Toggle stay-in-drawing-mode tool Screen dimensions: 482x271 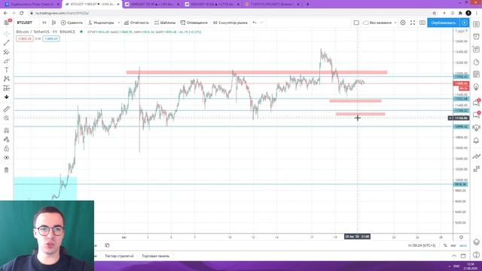(7, 139)
